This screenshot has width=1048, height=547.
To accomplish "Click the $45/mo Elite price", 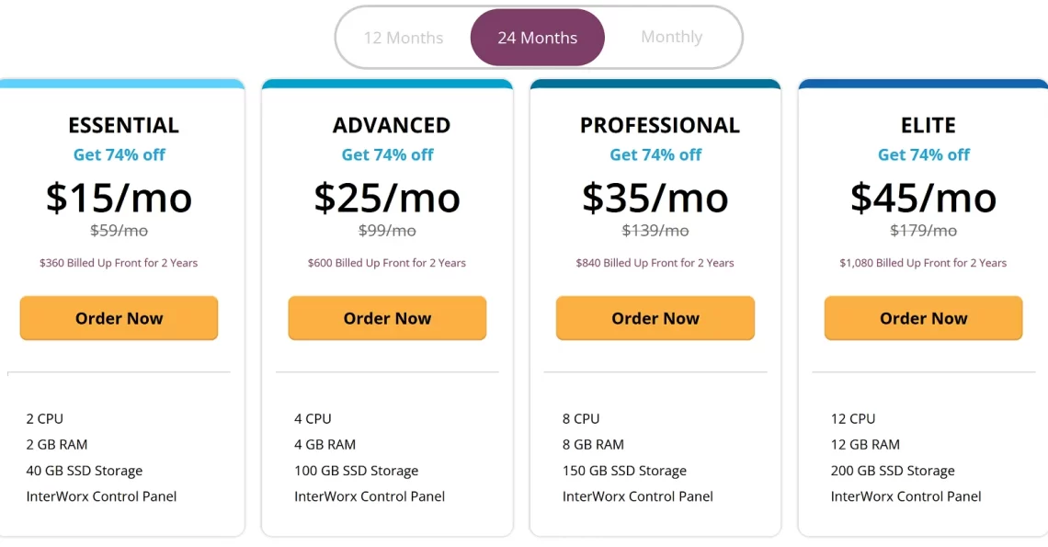I will pyautogui.click(x=923, y=198).
